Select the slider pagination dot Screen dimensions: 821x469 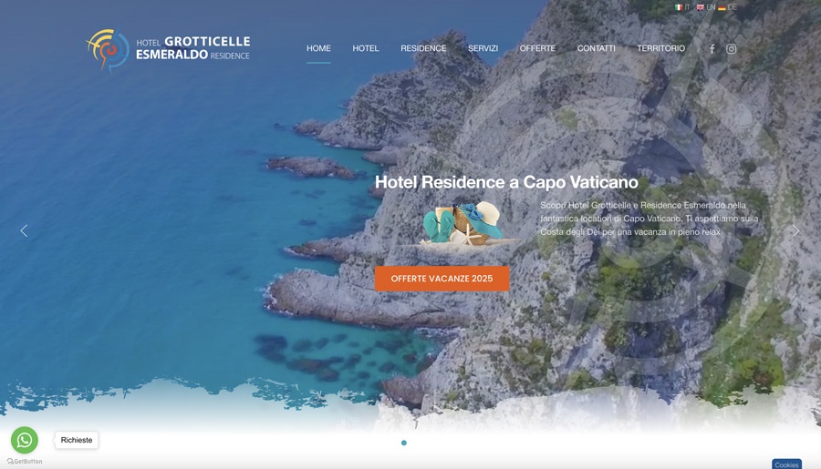tap(404, 443)
